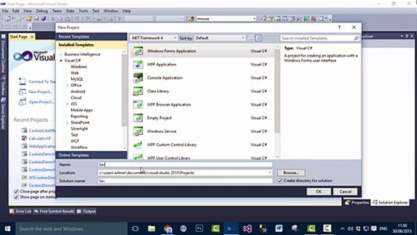Open Visual Studio from the Windows taskbar
The image size is (417, 235).
click(247, 228)
